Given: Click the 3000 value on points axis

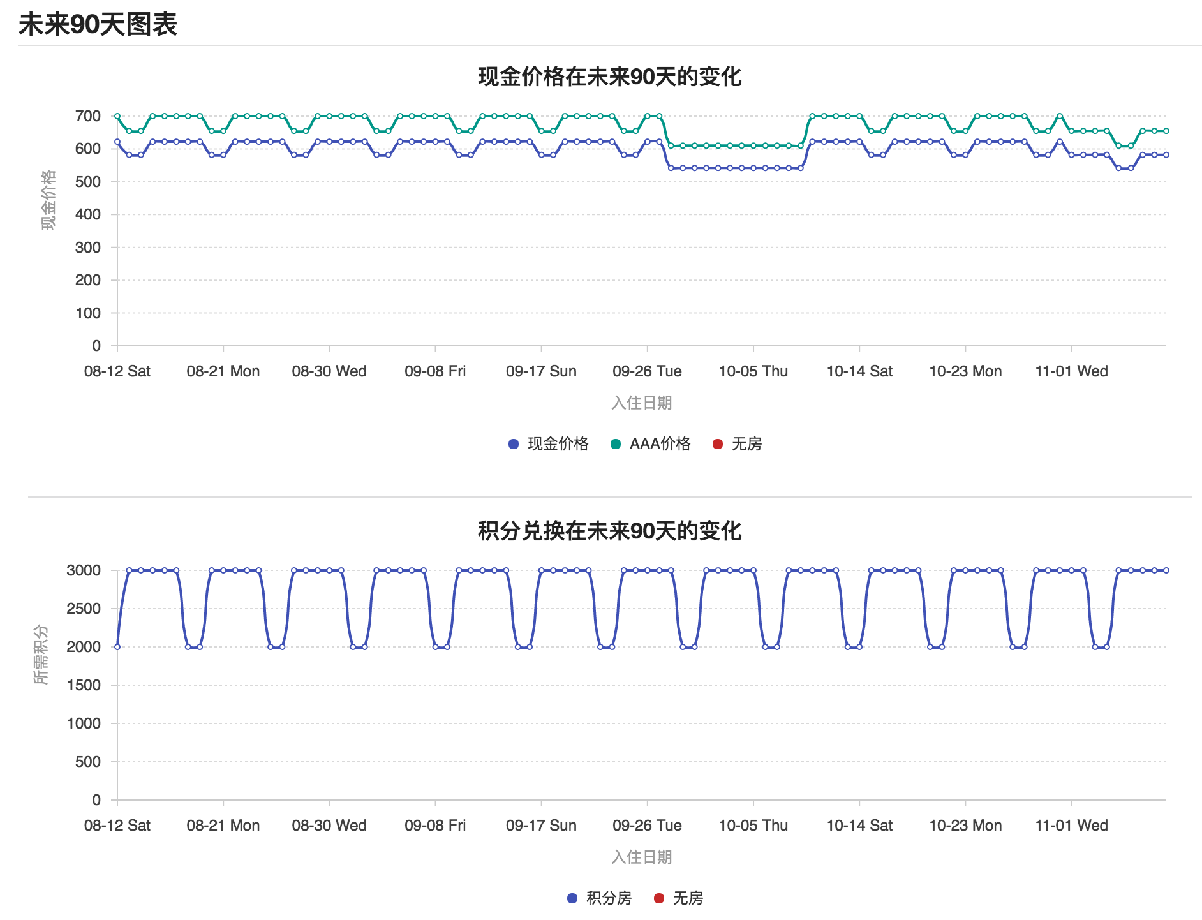Looking at the screenshot, I should click(x=84, y=570).
